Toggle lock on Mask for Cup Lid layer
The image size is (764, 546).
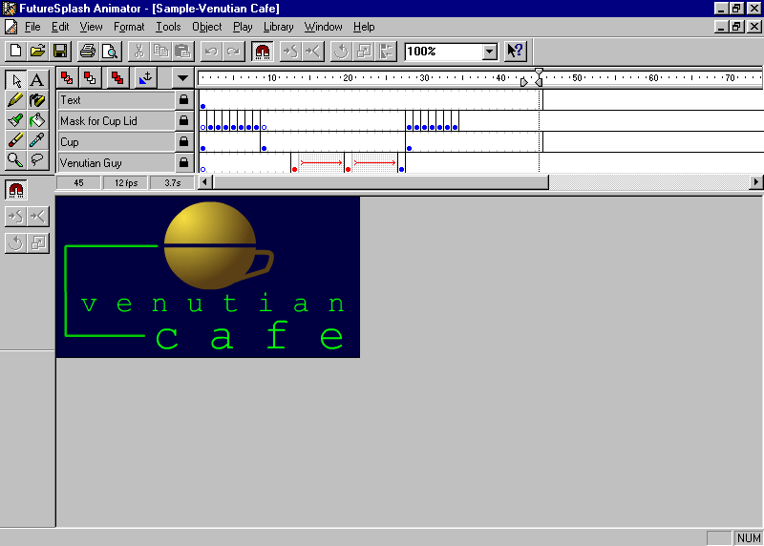click(183, 120)
